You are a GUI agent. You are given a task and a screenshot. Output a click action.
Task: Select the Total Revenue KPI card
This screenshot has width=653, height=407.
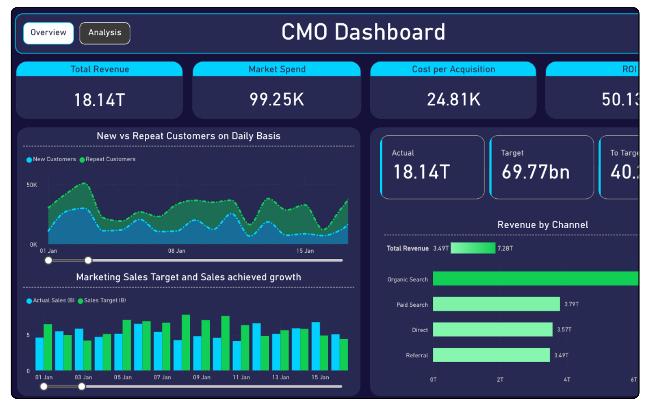click(99, 91)
